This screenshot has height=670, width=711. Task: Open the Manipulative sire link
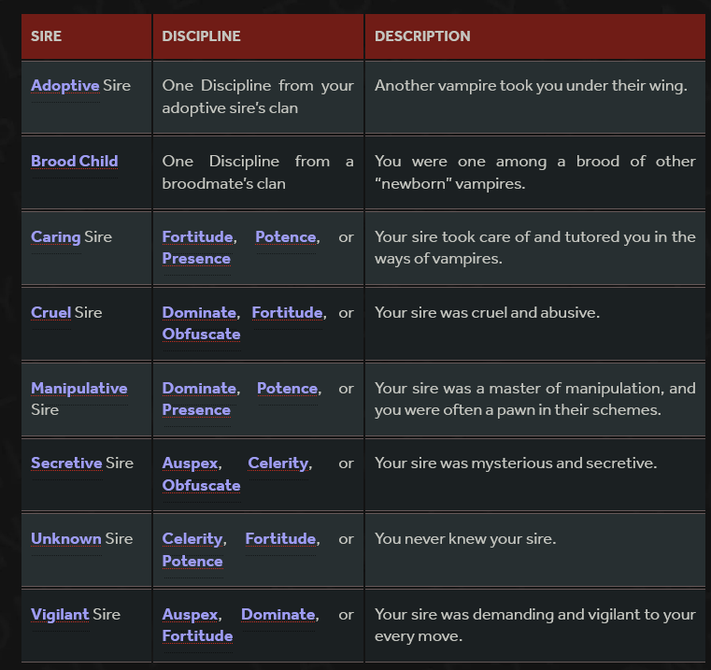(78, 389)
